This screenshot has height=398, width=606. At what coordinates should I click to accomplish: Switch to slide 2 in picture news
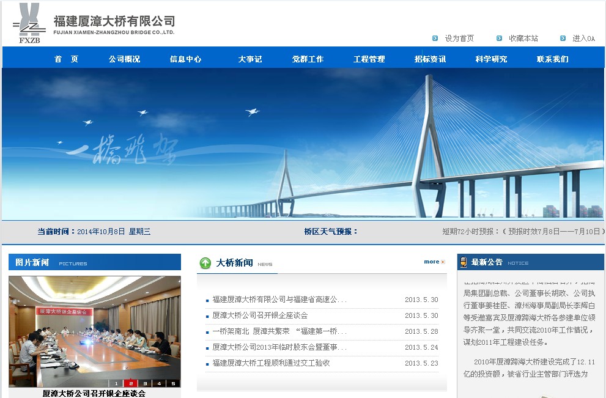point(131,383)
